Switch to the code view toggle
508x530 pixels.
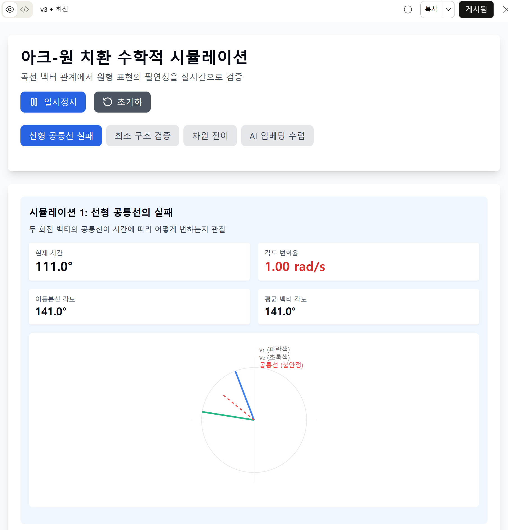25,10
